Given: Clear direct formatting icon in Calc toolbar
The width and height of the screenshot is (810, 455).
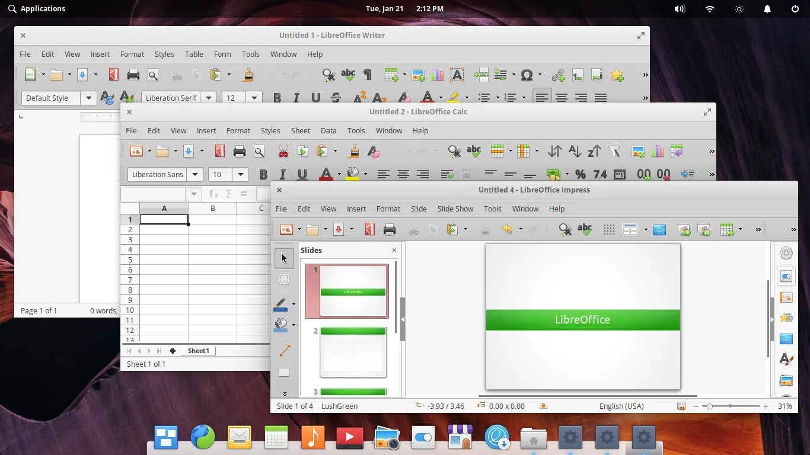Looking at the screenshot, I should 374,151.
